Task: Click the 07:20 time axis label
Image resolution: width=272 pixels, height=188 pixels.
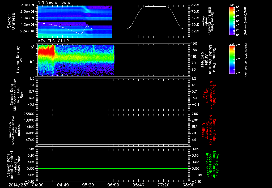Action: point(163,185)
